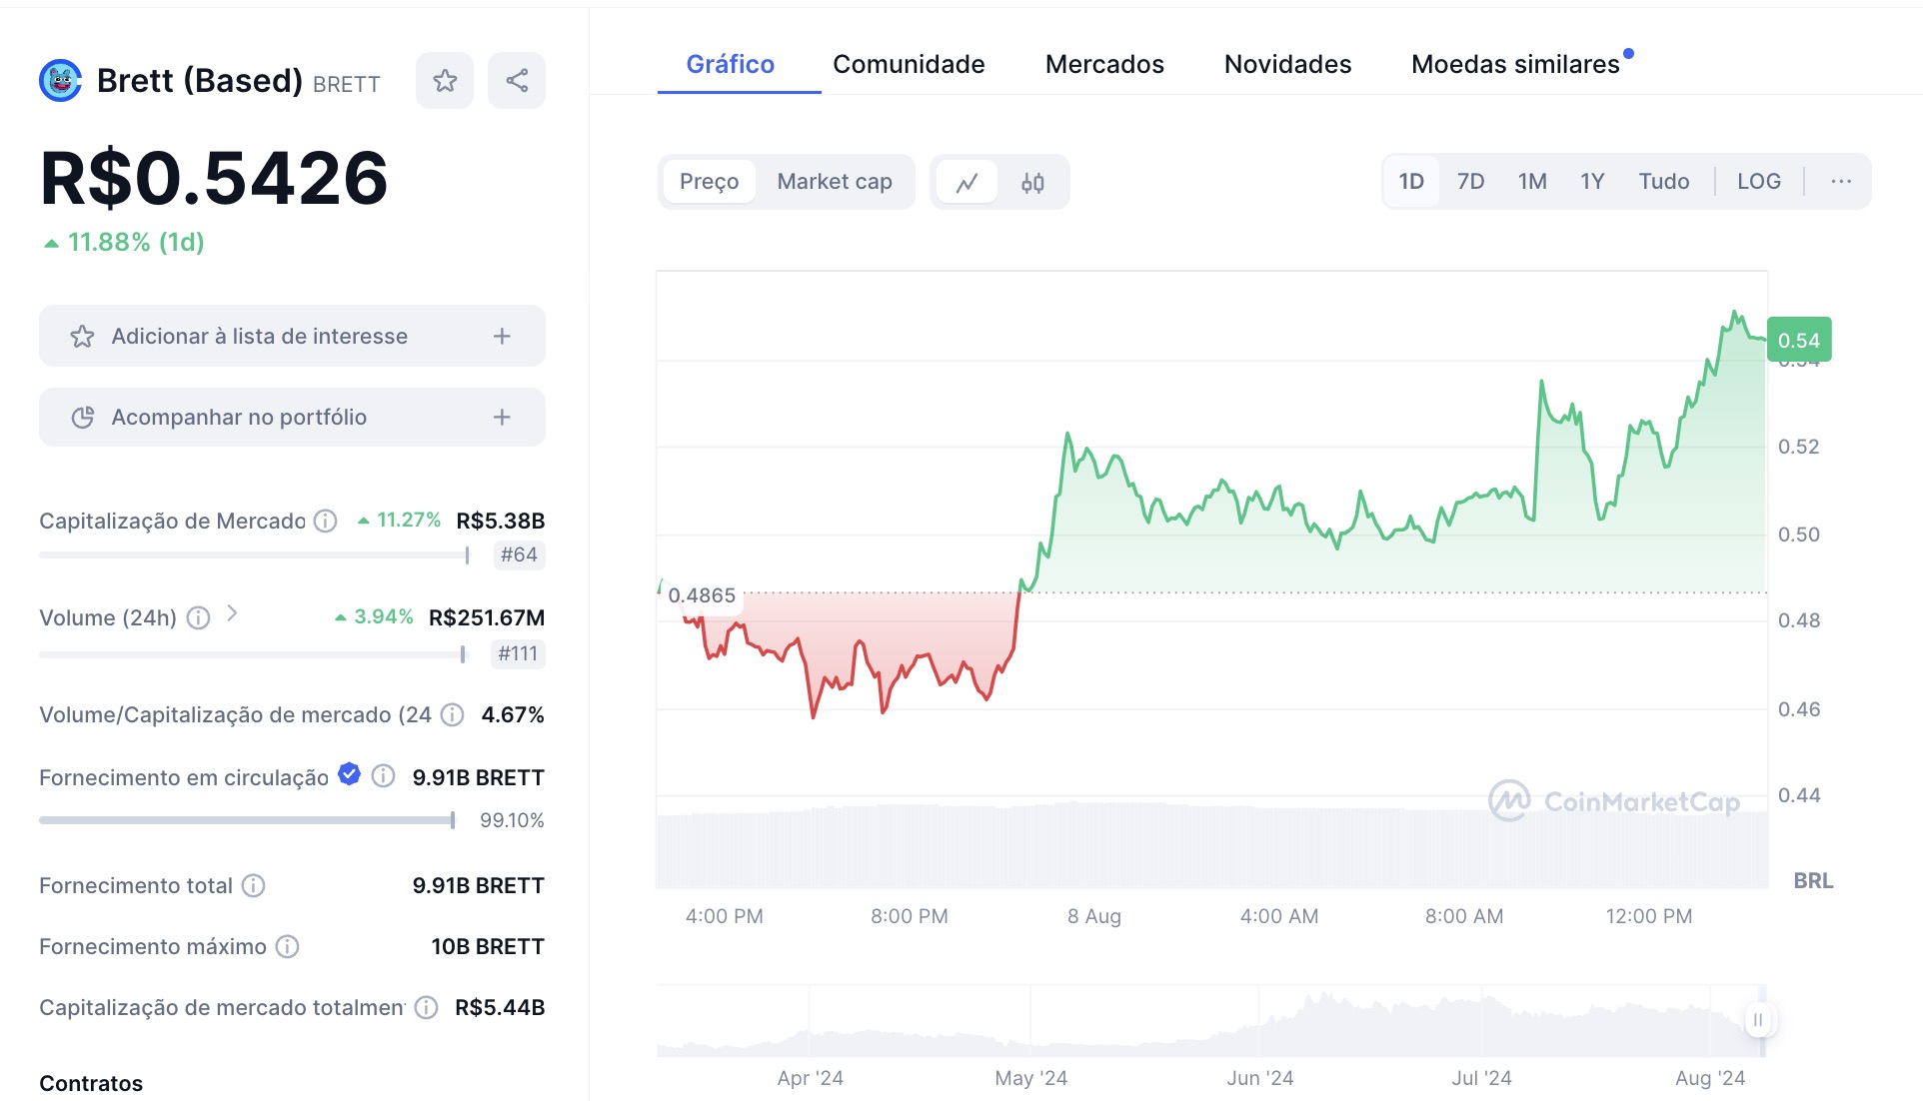Open the Novidades tab
This screenshot has width=1923, height=1101.
coord(1287,64)
